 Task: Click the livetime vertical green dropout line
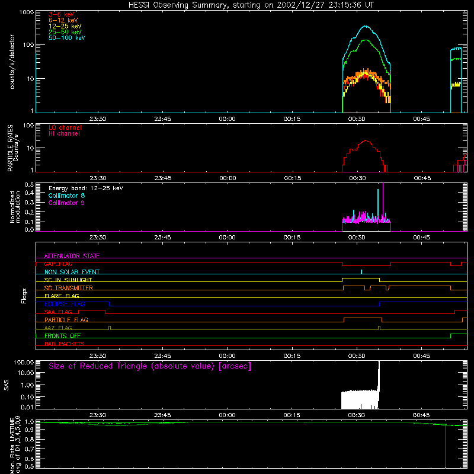click(445, 447)
